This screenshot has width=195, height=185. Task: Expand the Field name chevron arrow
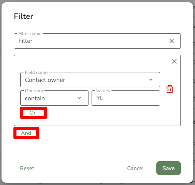[x=151, y=80]
